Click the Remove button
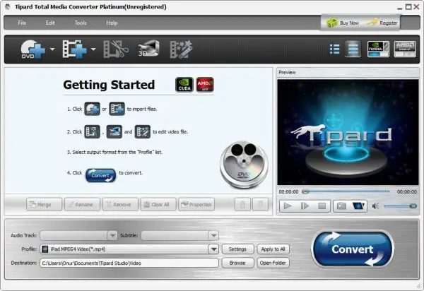 point(120,205)
